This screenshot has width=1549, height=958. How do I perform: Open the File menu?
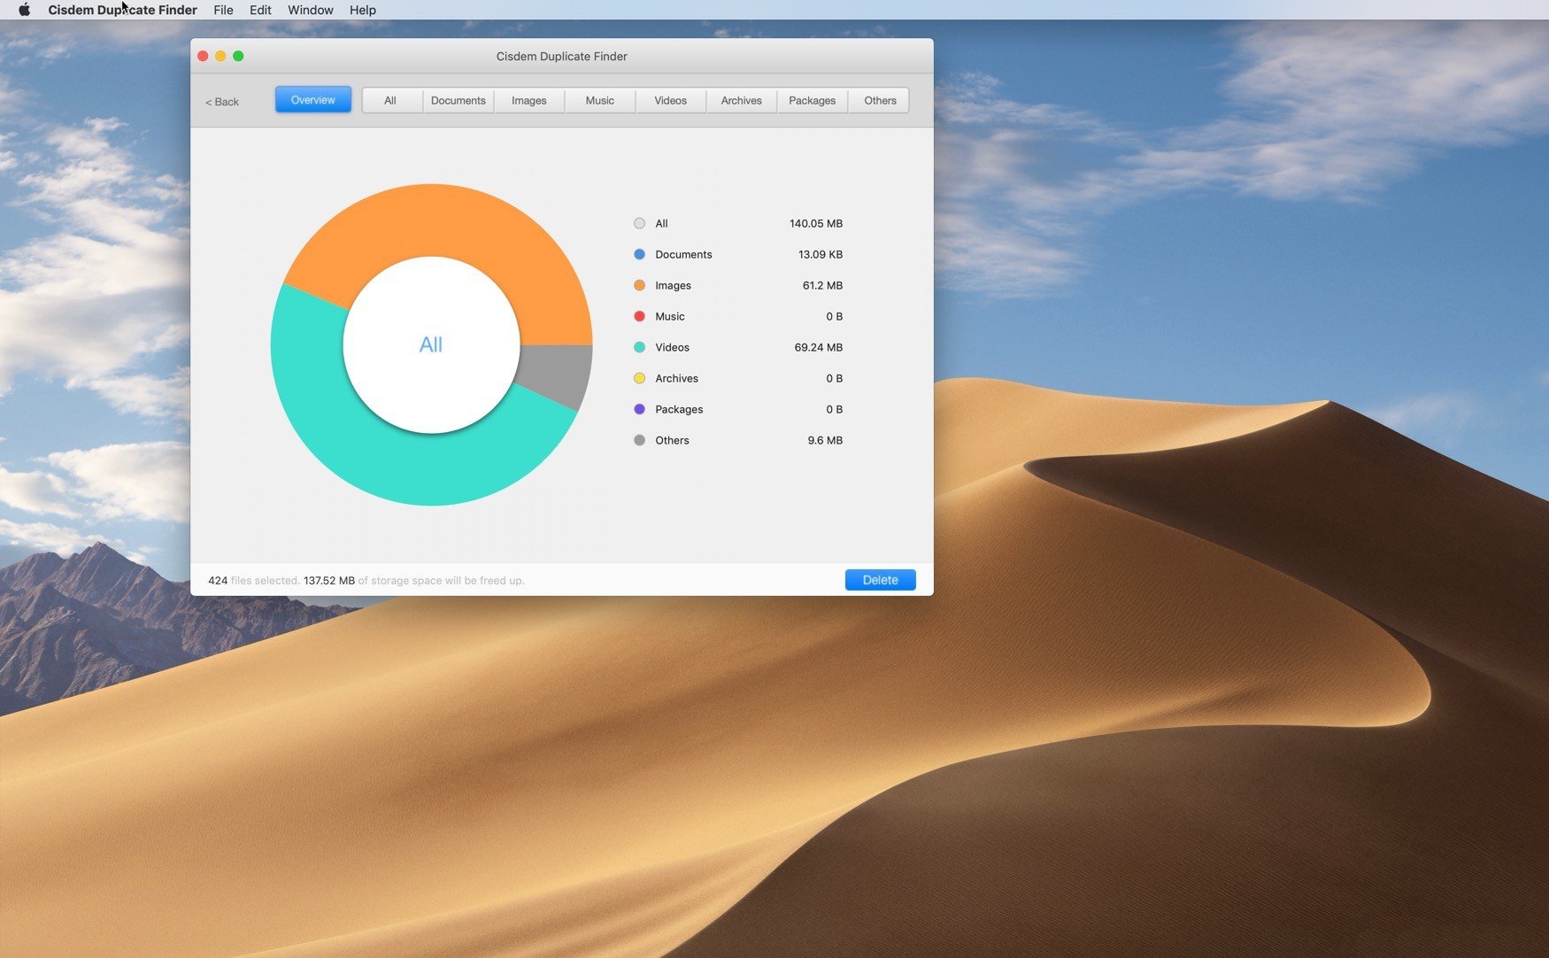tap(223, 10)
